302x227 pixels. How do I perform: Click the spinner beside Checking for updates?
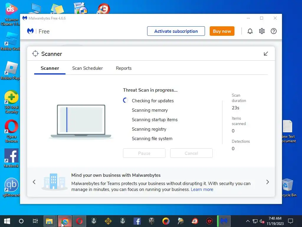click(125, 100)
